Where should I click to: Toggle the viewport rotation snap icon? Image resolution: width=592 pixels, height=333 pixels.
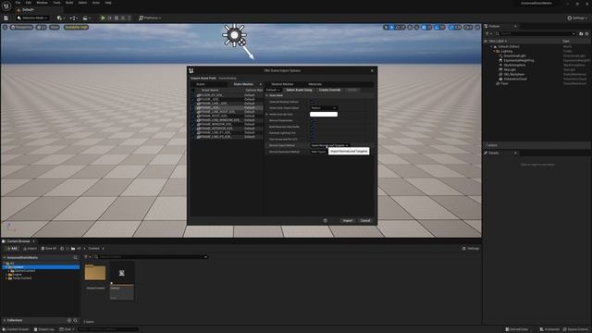438,27
